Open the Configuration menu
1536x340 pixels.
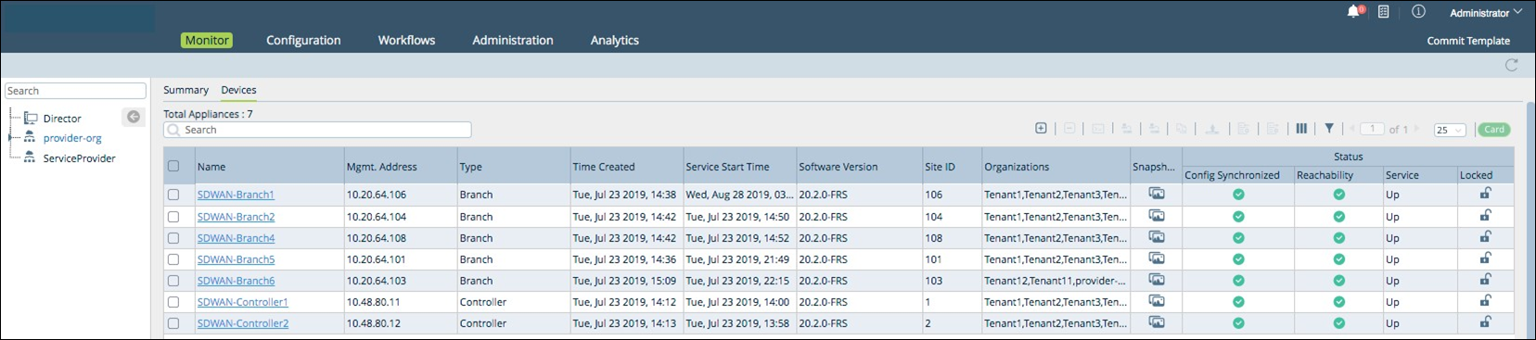[x=303, y=40]
